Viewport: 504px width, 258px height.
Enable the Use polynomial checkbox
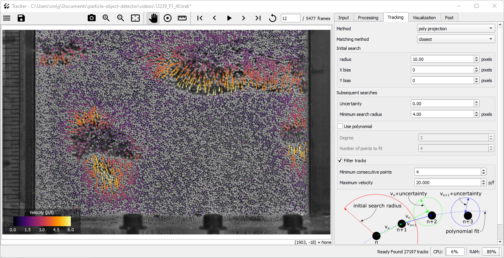[340, 126]
